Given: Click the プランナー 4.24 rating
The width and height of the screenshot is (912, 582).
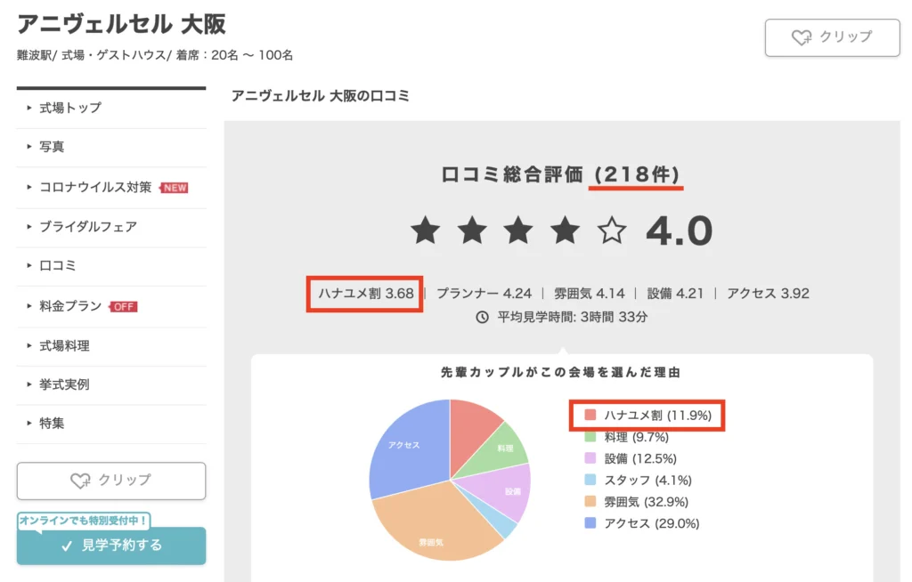Looking at the screenshot, I should click(484, 294).
